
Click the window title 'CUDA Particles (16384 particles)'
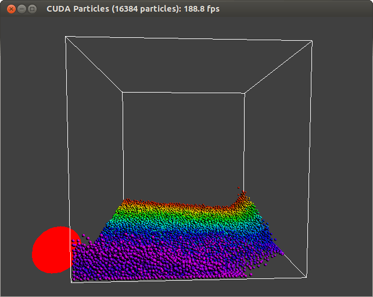click(114, 9)
